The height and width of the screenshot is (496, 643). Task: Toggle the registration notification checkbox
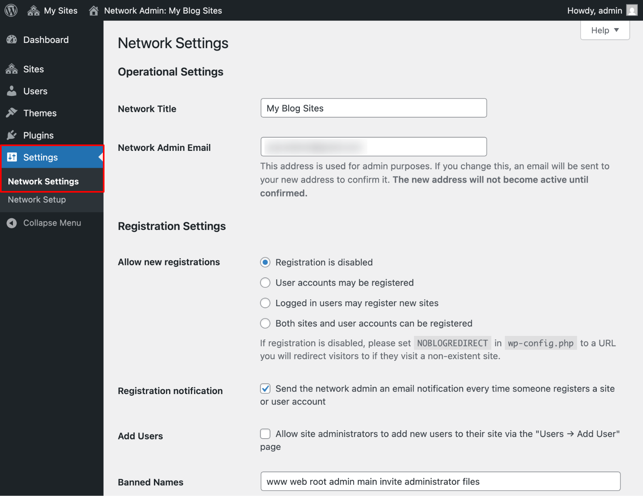pyautogui.click(x=265, y=388)
